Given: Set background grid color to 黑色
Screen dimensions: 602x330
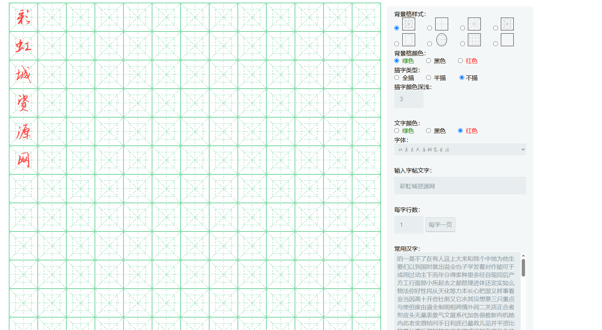Looking at the screenshot, I should 428,61.
